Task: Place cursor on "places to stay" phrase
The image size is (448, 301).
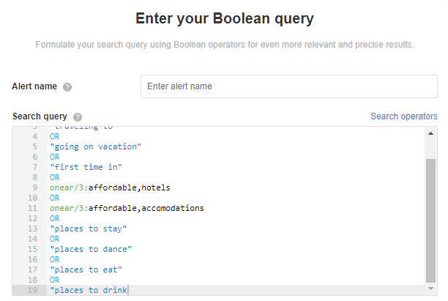Action: 89,228
